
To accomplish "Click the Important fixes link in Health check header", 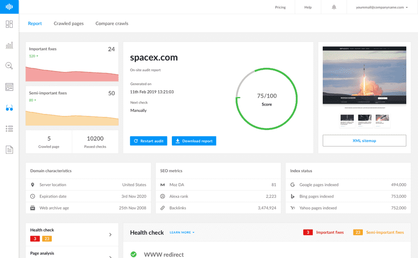I will (x=330, y=233).
